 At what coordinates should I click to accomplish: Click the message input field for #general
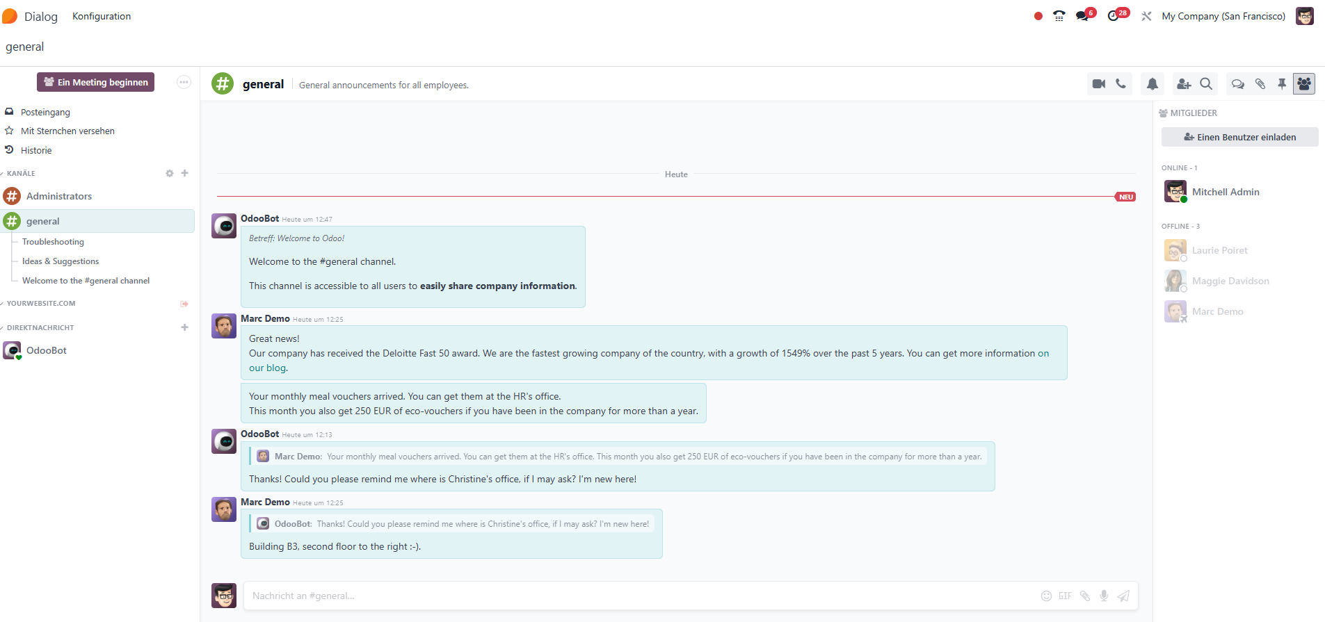click(x=640, y=596)
